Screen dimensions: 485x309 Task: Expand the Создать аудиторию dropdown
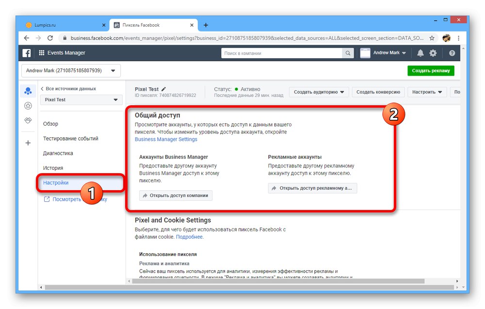pos(319,92)
